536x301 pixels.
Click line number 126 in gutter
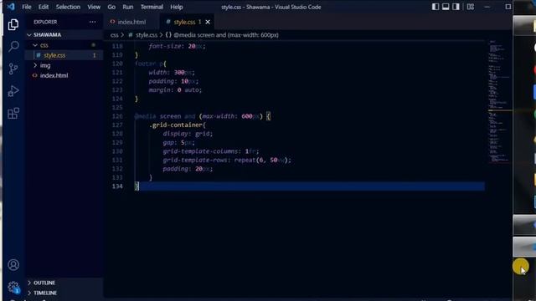(x=117, y=116)
